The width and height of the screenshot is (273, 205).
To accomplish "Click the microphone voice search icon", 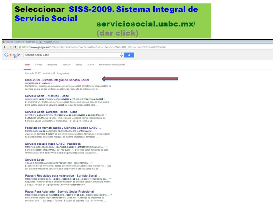I will coord(121,55).
